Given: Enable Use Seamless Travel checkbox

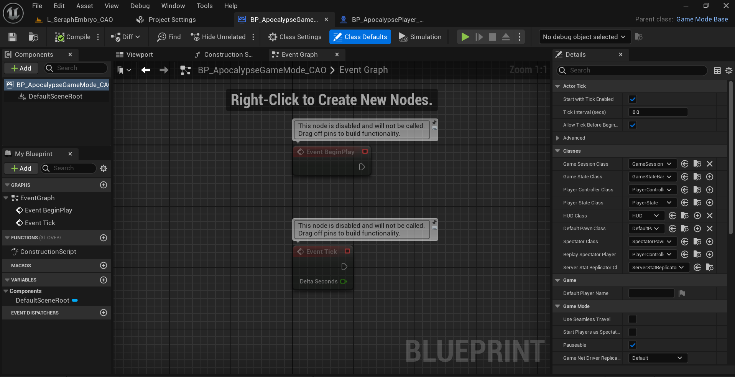Looking at the screenshot, I should click(633, 319).
